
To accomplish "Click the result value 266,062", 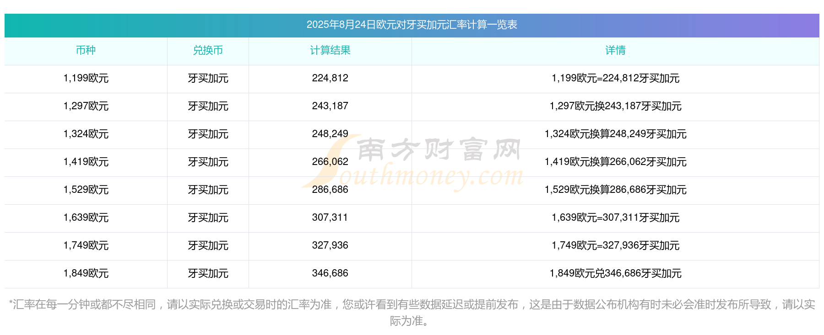I will [x=330, y=162].
